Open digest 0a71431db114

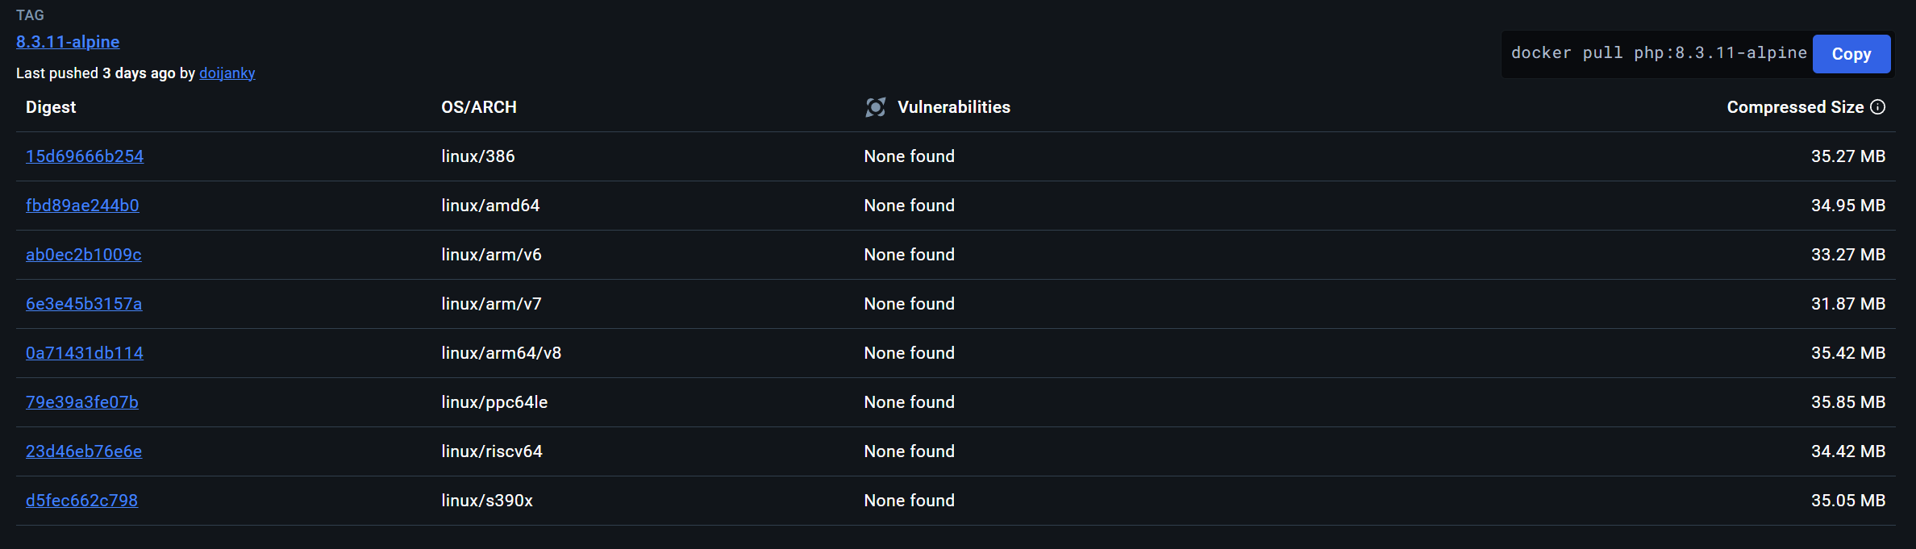[85, 353]
